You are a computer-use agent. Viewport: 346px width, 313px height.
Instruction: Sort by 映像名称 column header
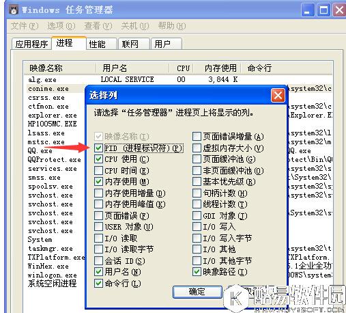tap(60, 68)
